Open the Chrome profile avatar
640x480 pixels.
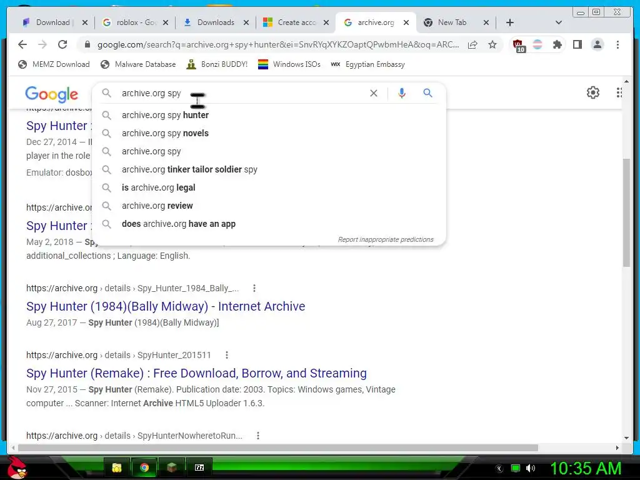click(x=597, y=44)
